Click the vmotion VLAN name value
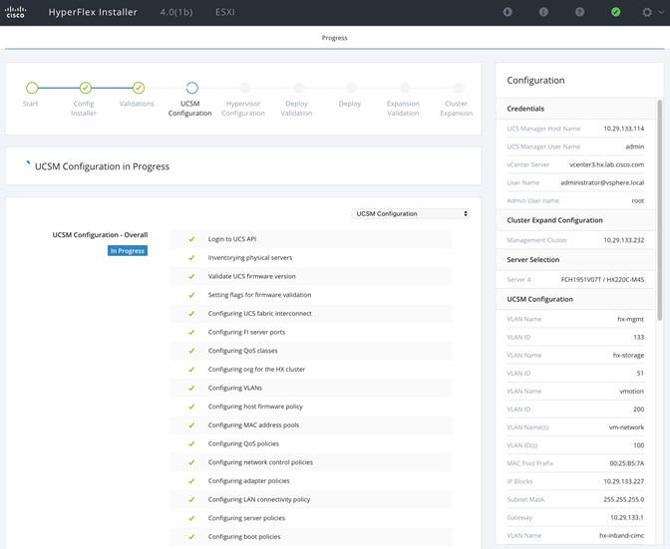670x549 pixels. click(x=631, y=391)
